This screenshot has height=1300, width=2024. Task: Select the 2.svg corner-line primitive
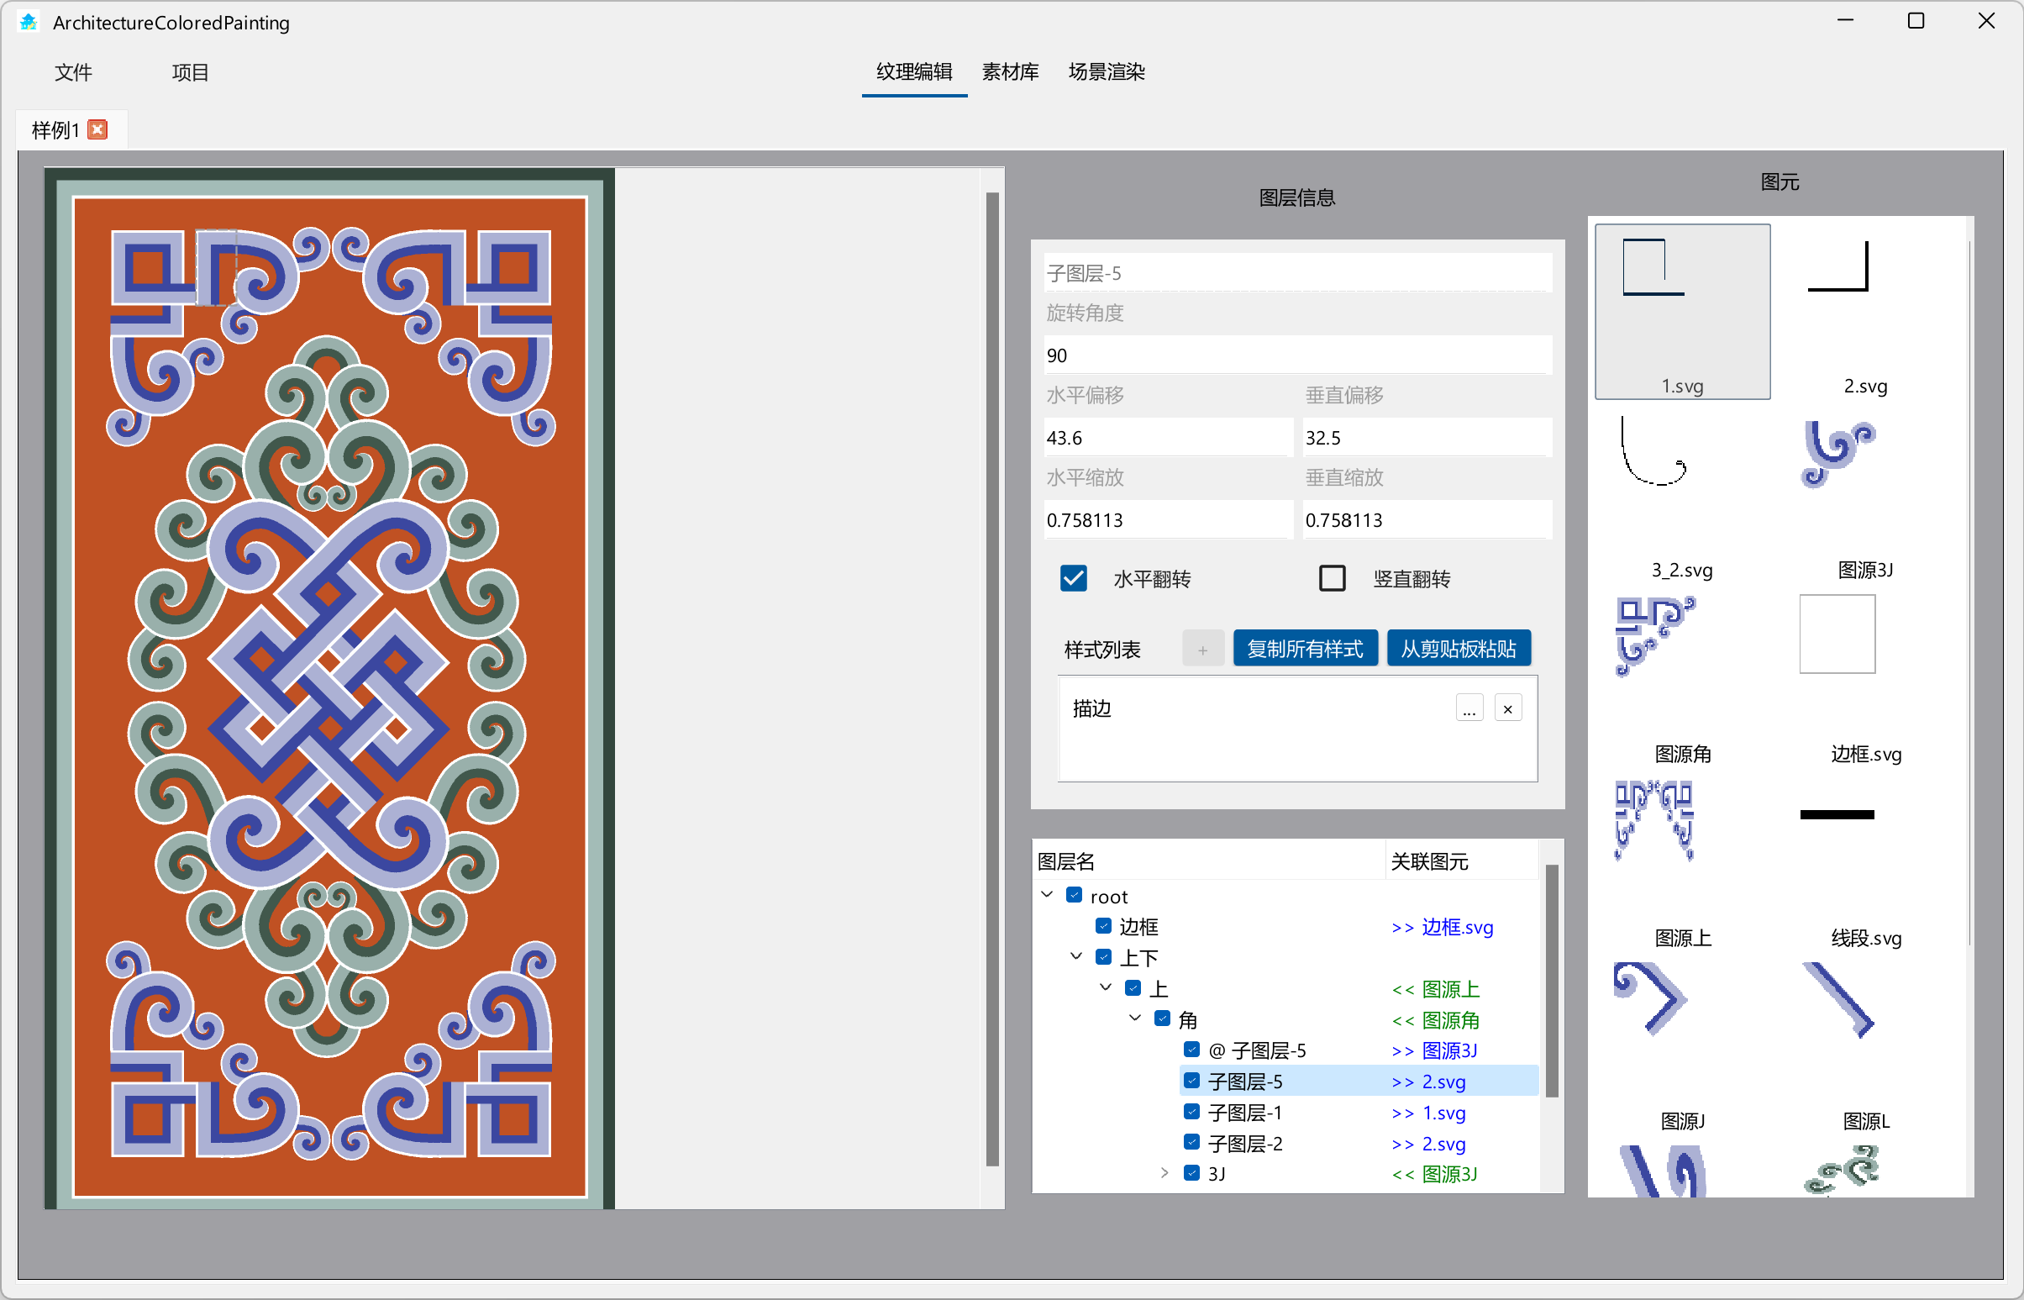[x=1865, y=311]
